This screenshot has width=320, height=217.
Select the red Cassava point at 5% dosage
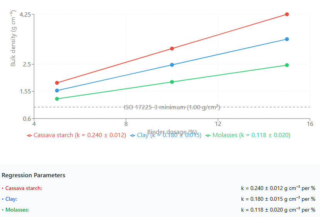[x=57, y=83]
